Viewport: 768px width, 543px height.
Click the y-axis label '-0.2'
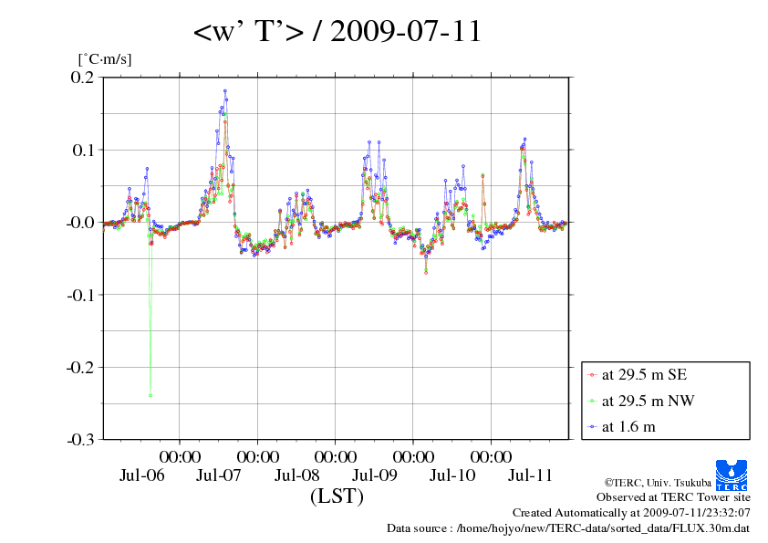coord(80,367)
